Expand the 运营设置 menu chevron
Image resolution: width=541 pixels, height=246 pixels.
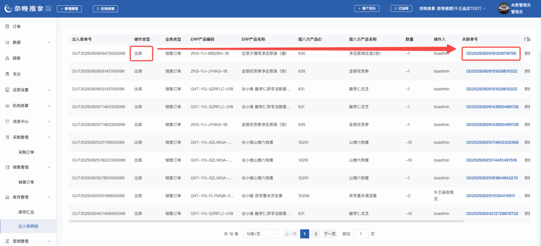[49, 90]
